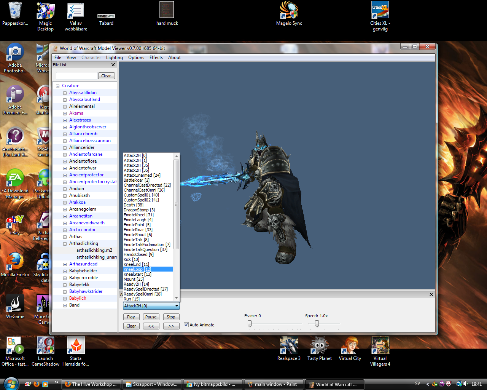487x390 pixels.
Task: Expand the Babylich node
Action: 65,299
